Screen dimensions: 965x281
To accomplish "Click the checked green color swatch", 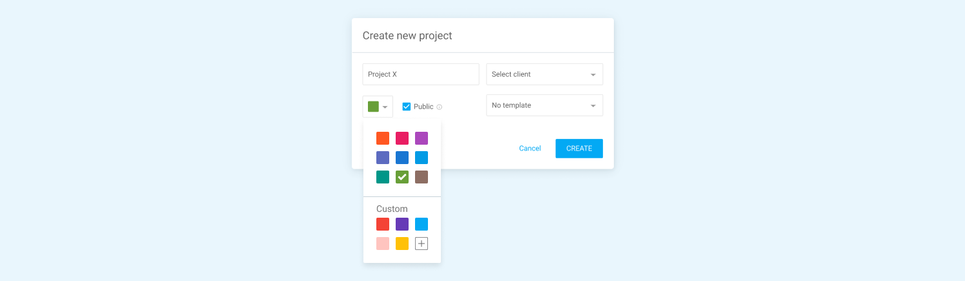I will point(402,177).
